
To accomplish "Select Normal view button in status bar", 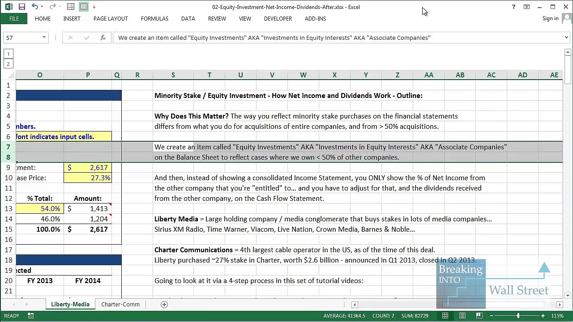I will tap(445, 316).
